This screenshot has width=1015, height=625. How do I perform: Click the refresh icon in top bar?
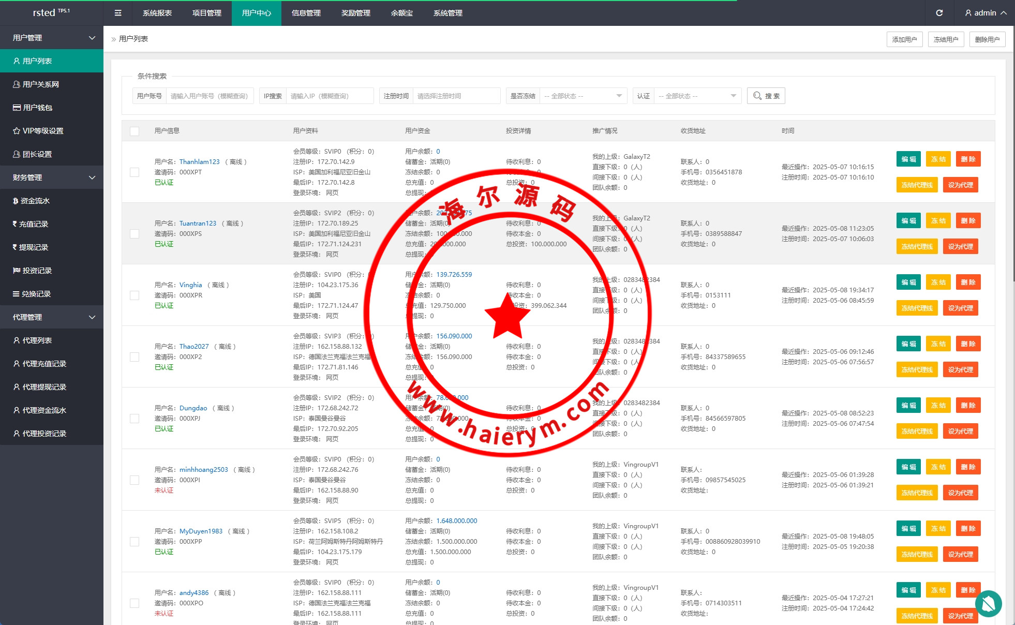pyautogui.click(x=939, y=13)
